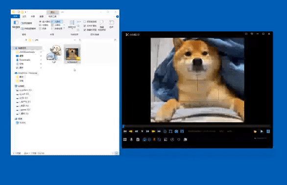Image resolution: width=287 pixels, height=185 pixels.
Task: Click the Options icon ending the Explorer ribbon
Action: (112, 24)
